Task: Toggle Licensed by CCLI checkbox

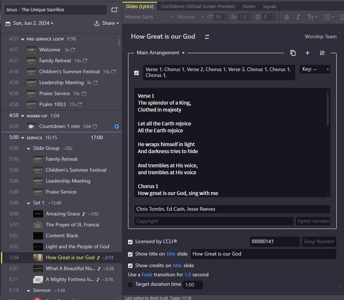Action: (130, 242)
